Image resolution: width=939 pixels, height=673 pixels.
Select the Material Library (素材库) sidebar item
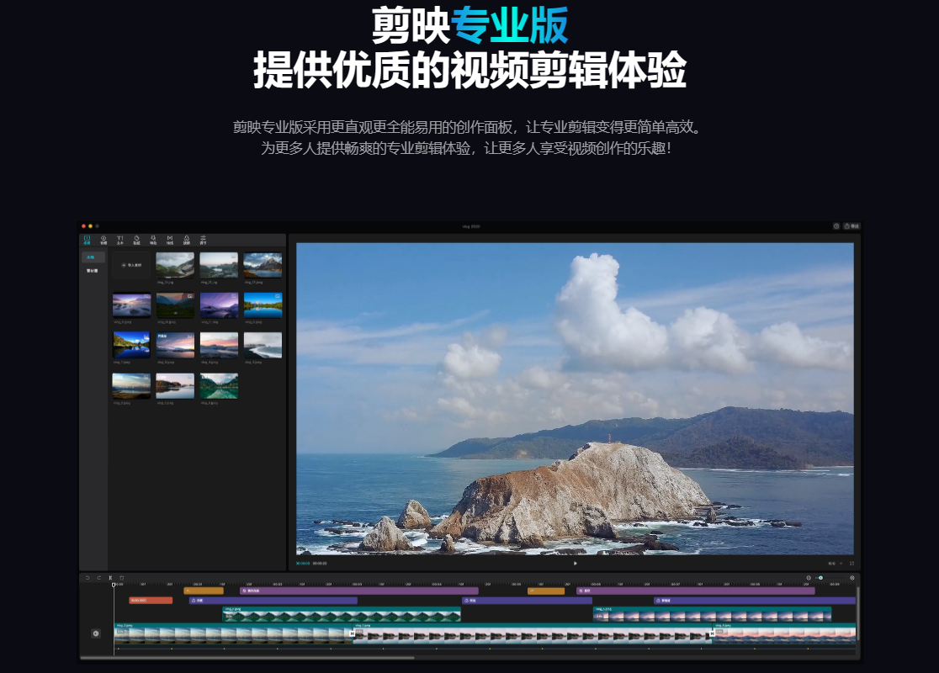point(93,271)
